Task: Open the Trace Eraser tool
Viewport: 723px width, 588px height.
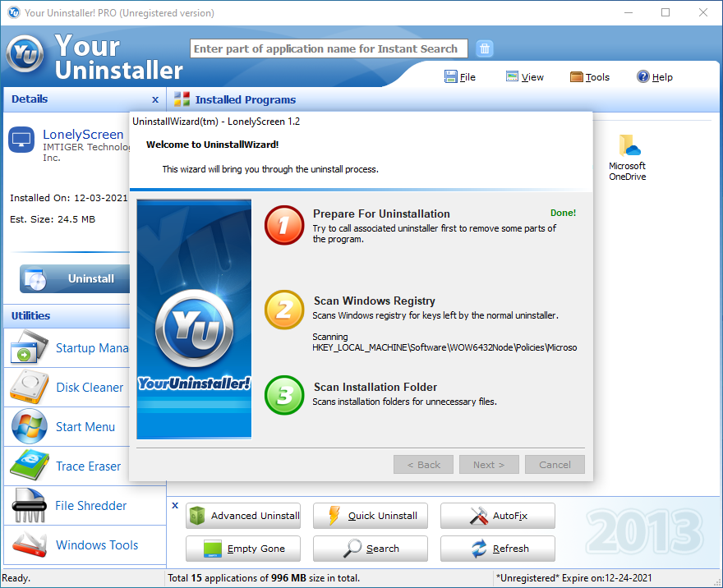Action: click(x=67, y=466)
